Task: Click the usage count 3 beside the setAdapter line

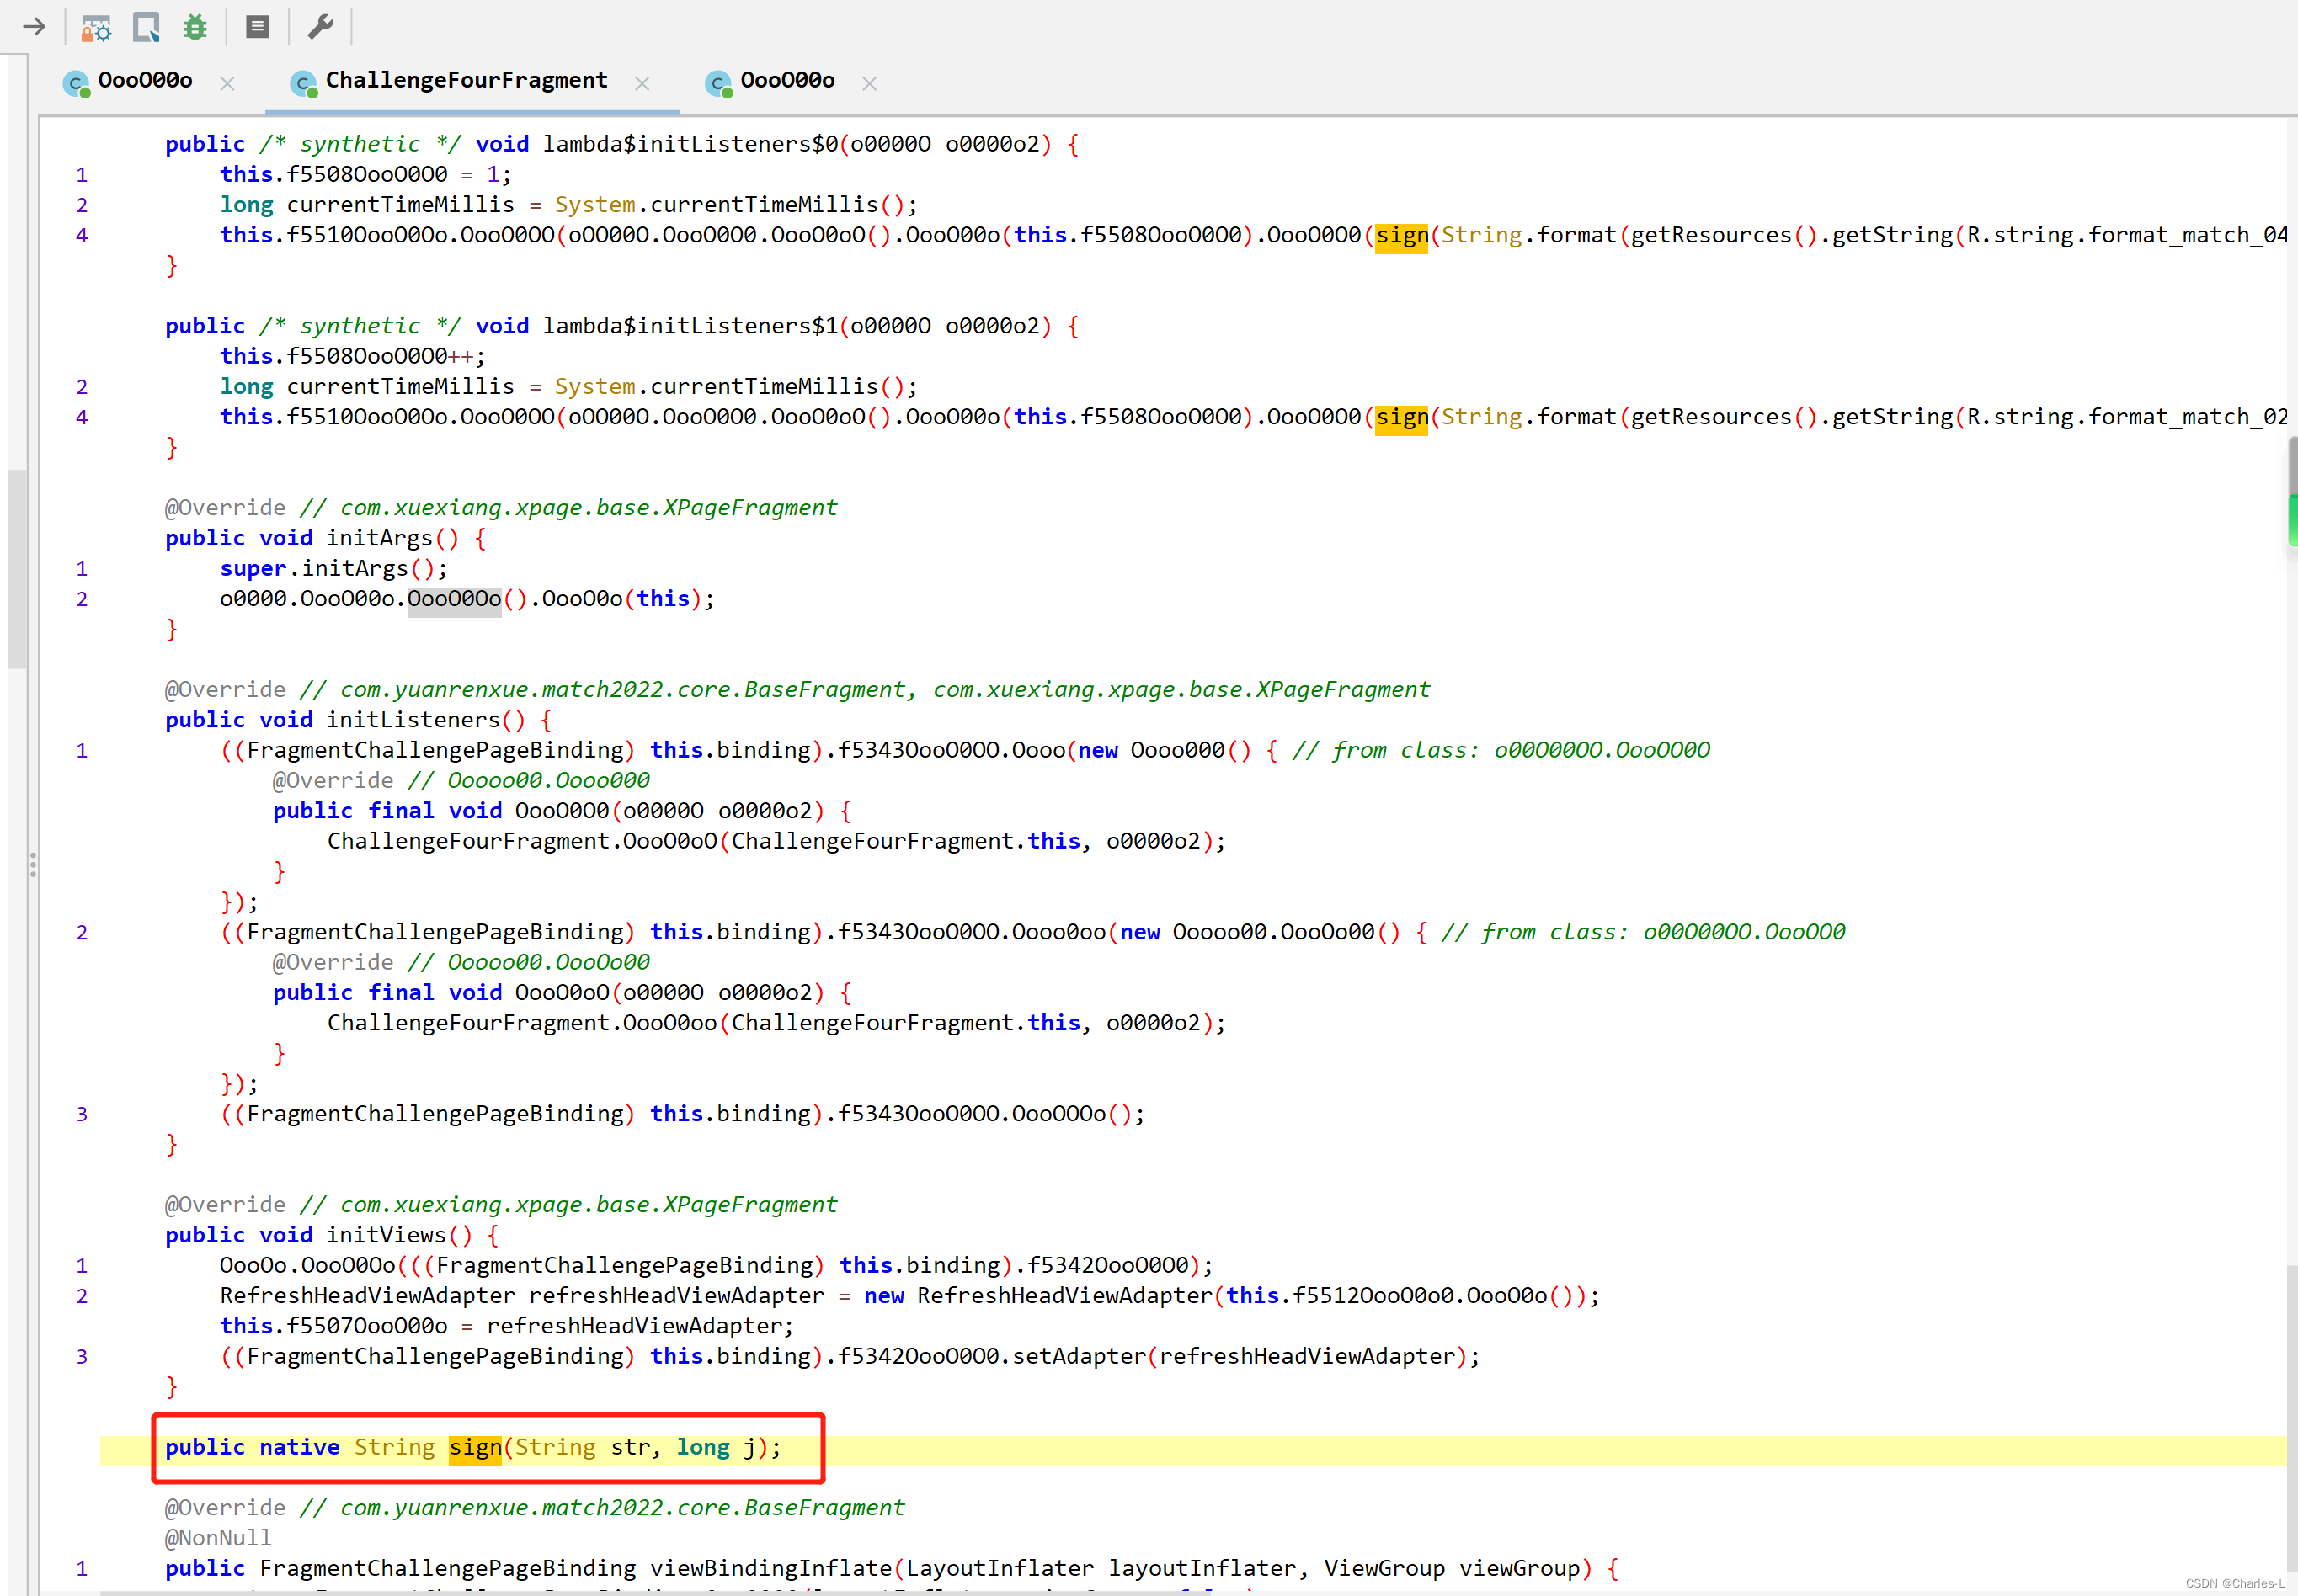Action: tap(82, 1356)
